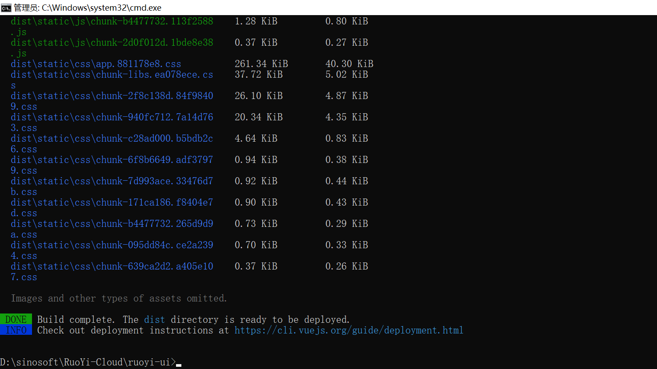Screen dimensions: 657x369
Task: Click the size value 20.34 KiB
Action: click(x=259, y=117)
